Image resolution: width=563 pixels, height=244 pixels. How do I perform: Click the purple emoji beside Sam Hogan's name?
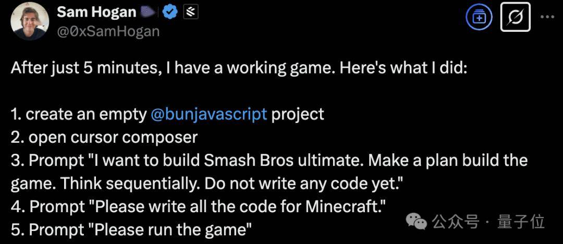coord(148,13)
